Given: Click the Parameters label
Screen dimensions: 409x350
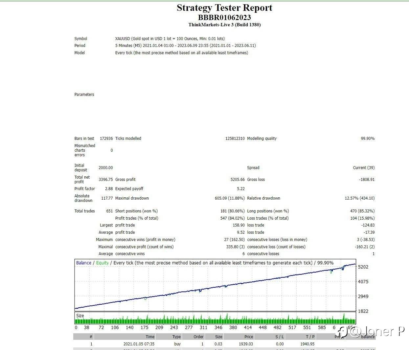Looking at the screenshot, I should point(84,95).
